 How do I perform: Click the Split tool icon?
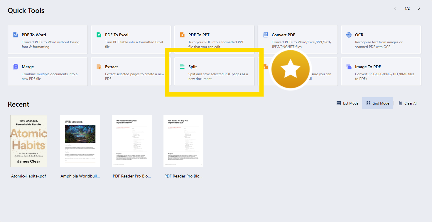(182, 67)
